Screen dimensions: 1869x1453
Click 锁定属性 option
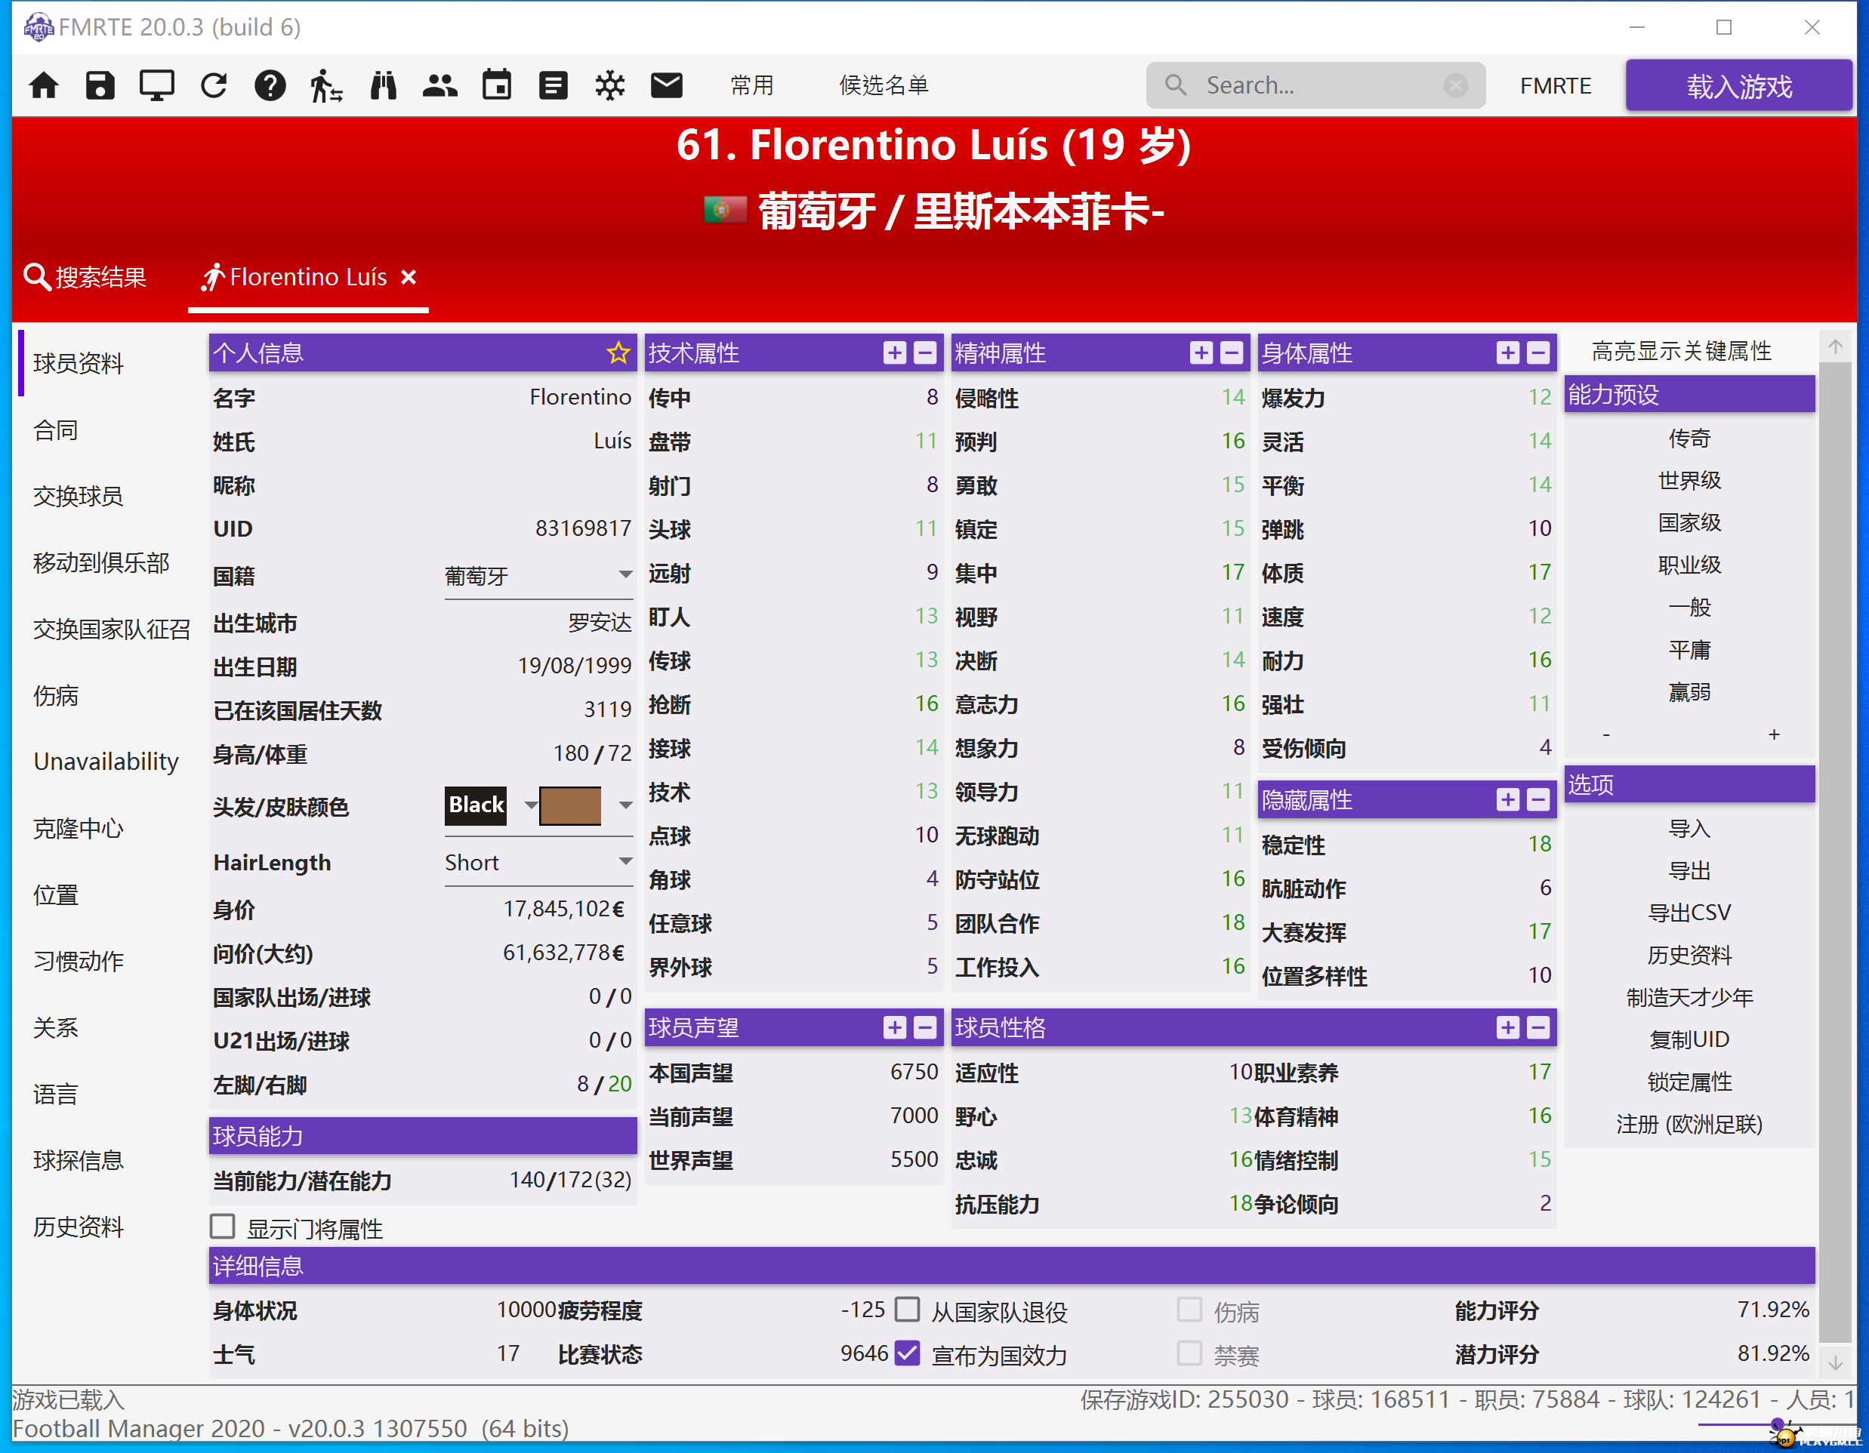pos(1689,1082)
